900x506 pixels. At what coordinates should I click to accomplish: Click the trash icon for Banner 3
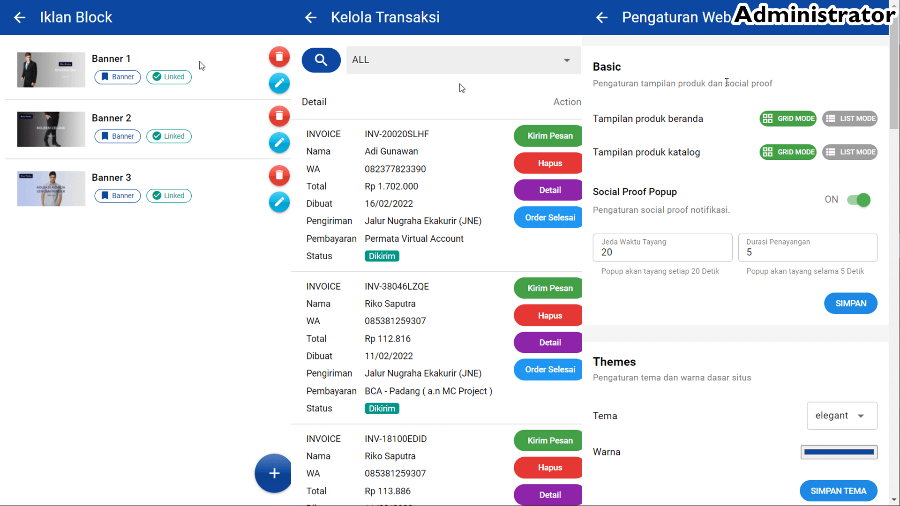click(x=279, y=176)
